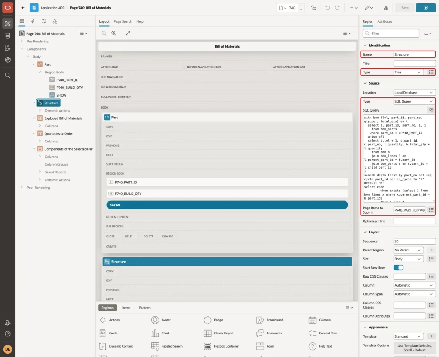Click Application 400 breadcrumb link

(x=52, y=8)
